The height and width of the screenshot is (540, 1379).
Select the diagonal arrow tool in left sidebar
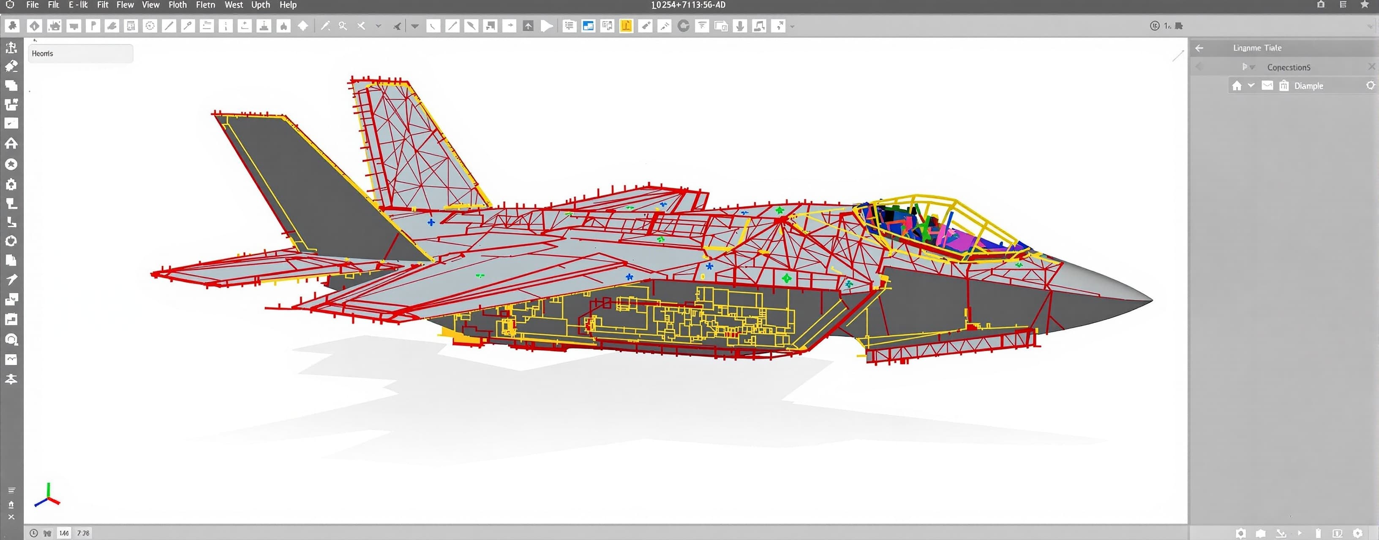[11, 280]
